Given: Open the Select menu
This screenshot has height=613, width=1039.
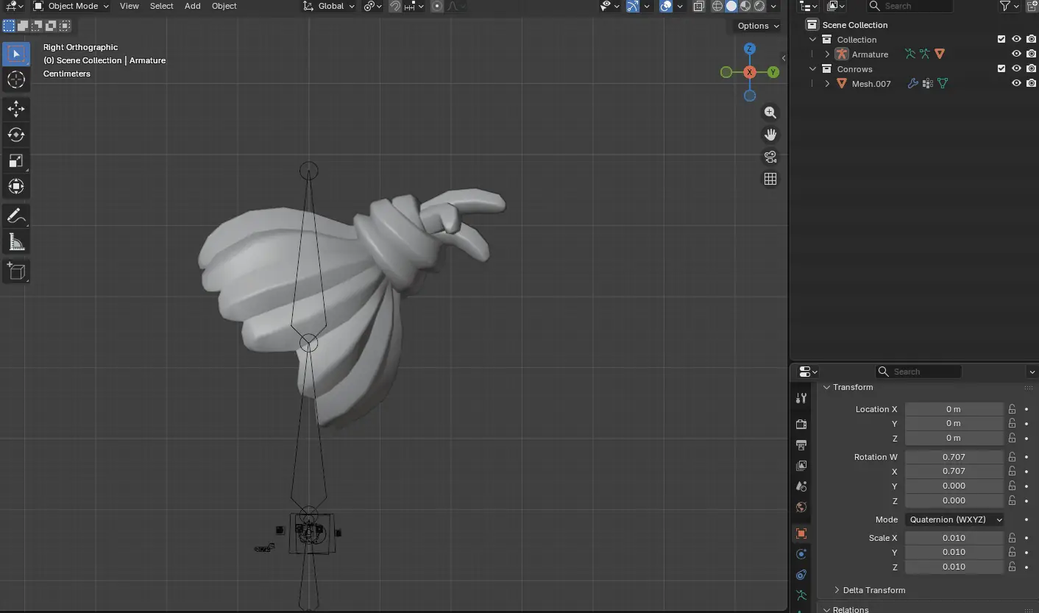Looking at the screenshot, I should click(x=162, y=6).
